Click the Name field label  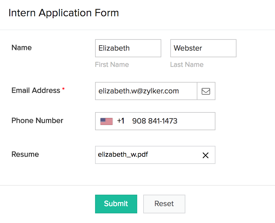coord(21,48)
